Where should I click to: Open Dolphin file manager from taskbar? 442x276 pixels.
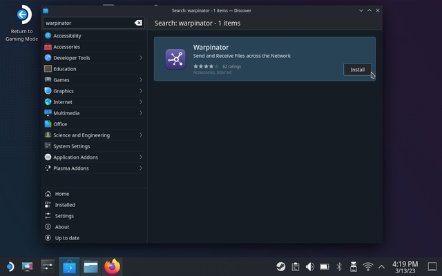[90, 266]
